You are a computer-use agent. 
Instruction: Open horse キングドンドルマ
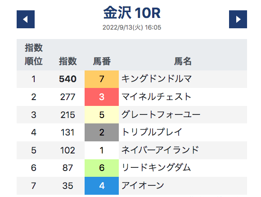tap(157, 79)
